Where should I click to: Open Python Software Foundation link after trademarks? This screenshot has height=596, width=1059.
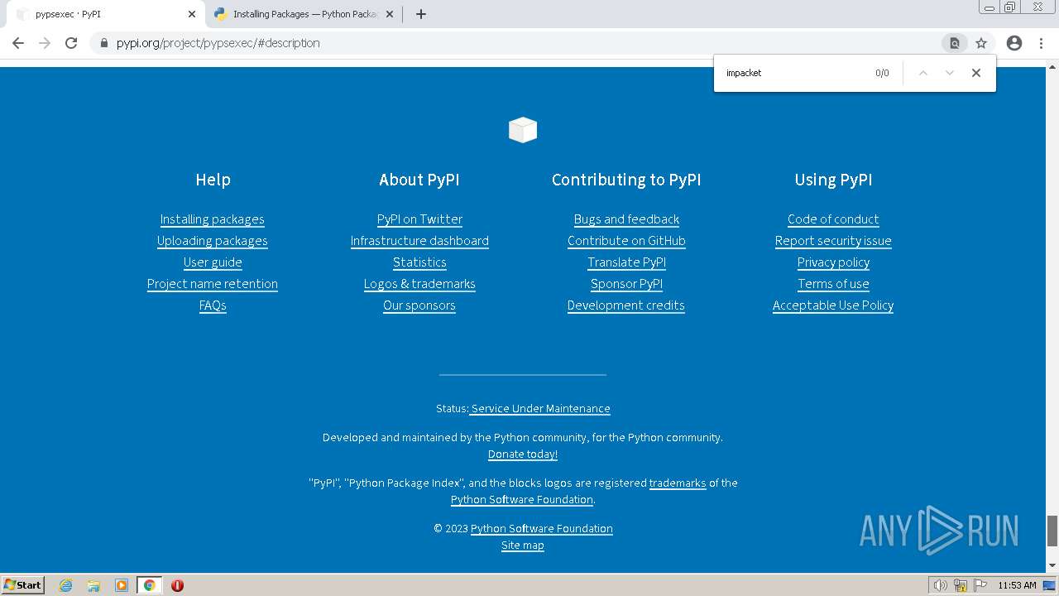click(x=522, y=500)
